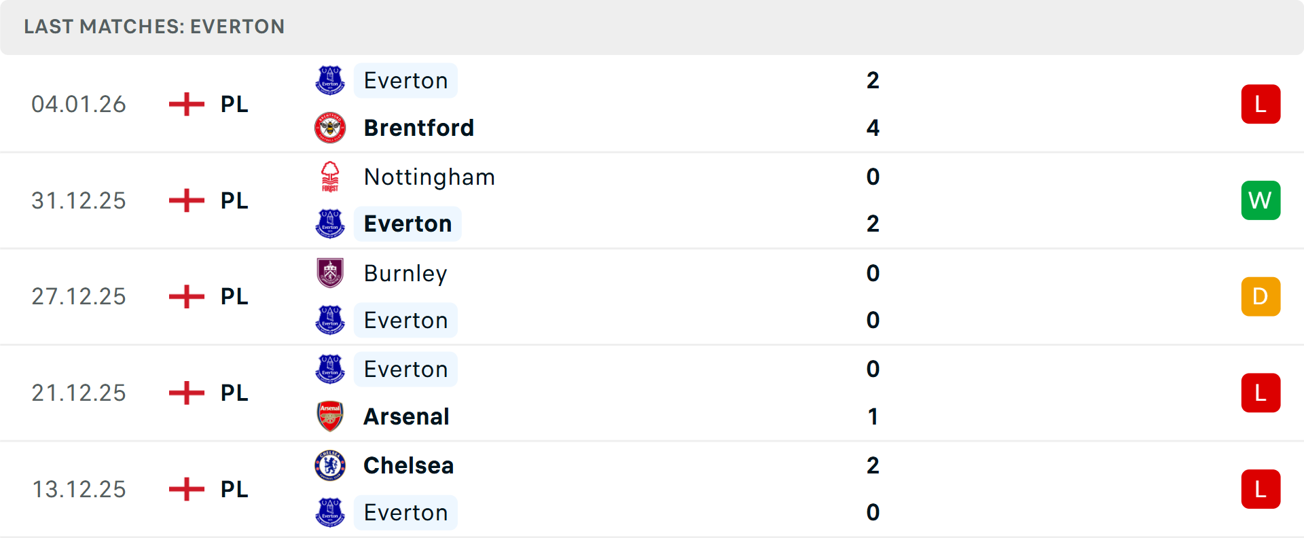The image size is (1304, 538).
Task: Click the red L badge for Chelsea match
Action: tap(1261, 489)
